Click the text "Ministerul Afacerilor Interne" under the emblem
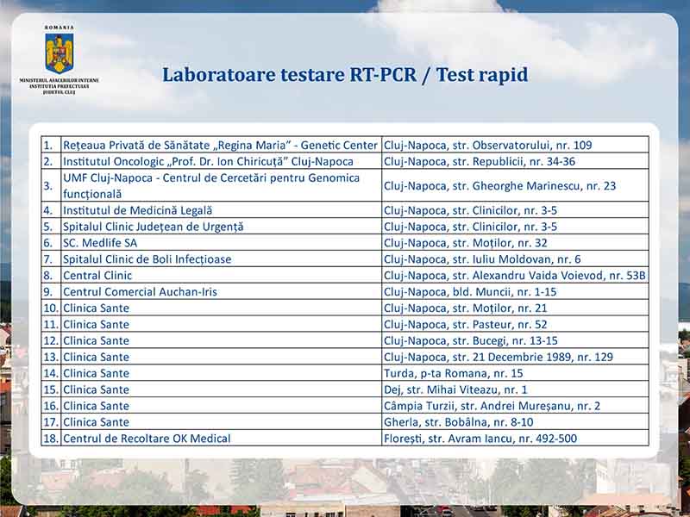Viewport: 690px width, 517px height. [59, 80]
